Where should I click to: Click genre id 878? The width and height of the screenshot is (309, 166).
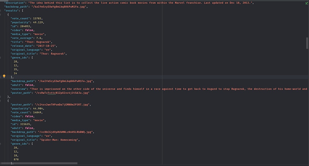tap(16, 159)
